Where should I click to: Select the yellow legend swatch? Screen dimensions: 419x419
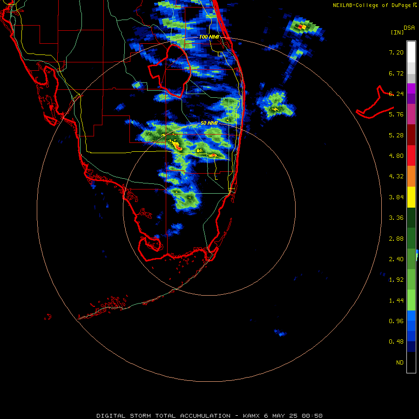[x=411, y=197]
